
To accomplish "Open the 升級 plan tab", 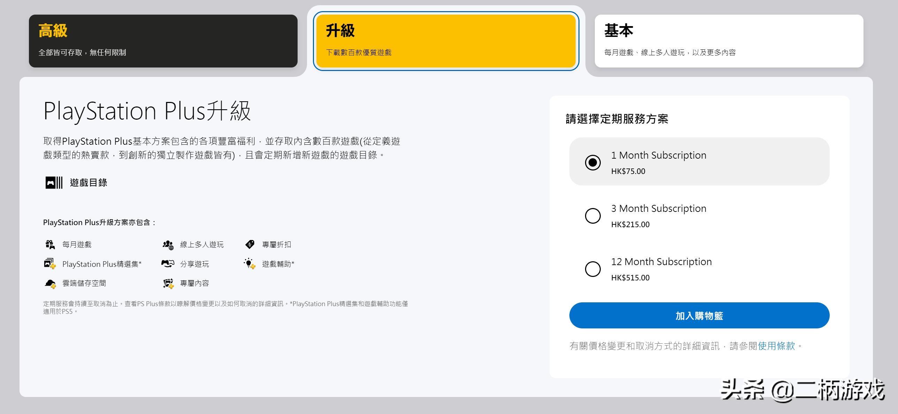I will (x=446, y=40).
